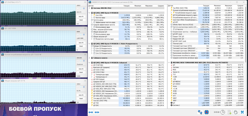The image size is (248, 116).
Task: Click the clock reset timer icon
Action: pyautogui.click(x=223, y=112)
